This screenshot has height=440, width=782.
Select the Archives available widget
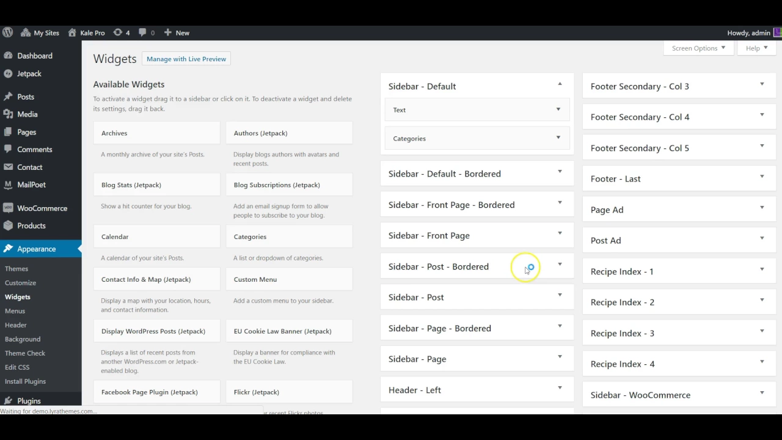157,133
